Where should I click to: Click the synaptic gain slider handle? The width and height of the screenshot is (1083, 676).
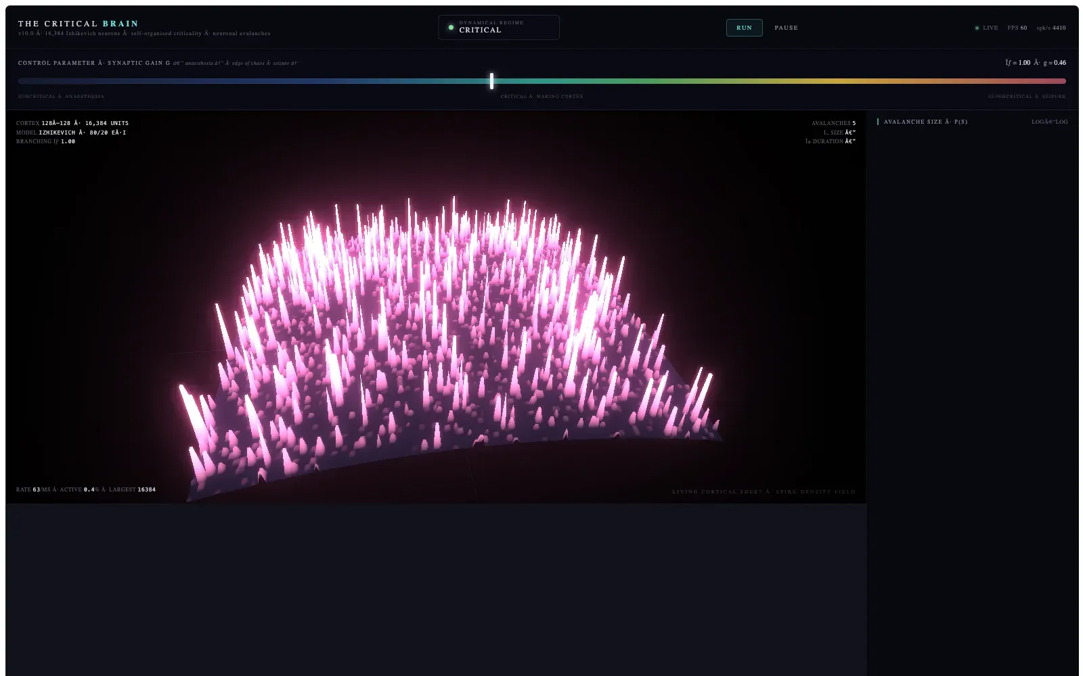point(491,81)
